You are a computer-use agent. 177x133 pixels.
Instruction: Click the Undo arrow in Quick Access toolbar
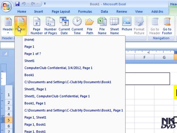pos(24,4)
